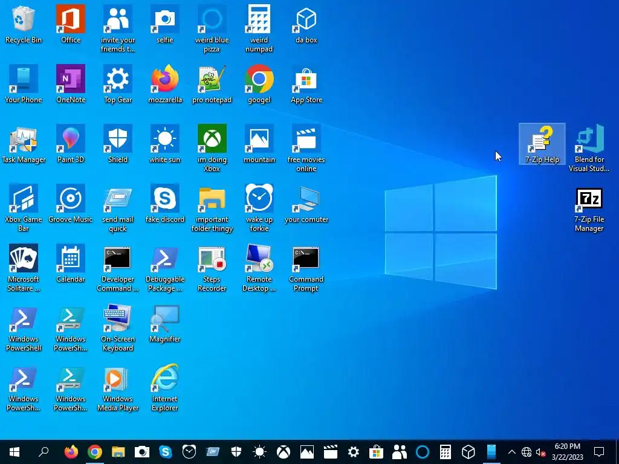Select the On-Screen Keyboard desktop icon
Screen dimensions: 619x464
click(118, 328)
